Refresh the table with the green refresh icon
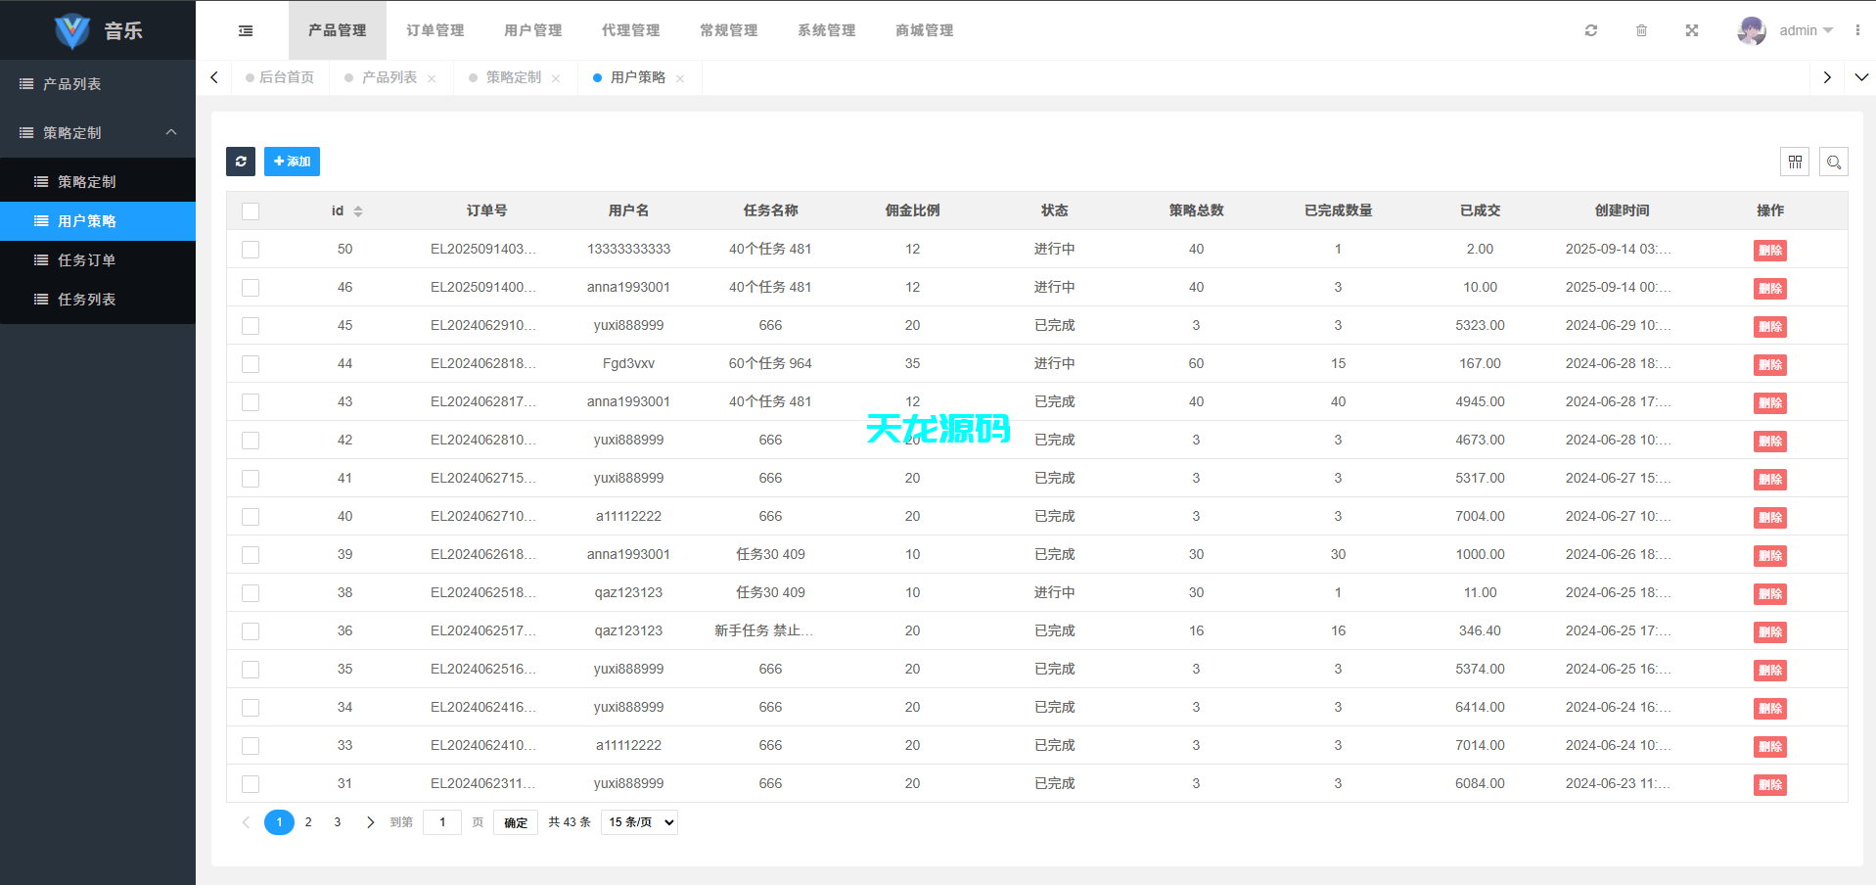The height and width of the screenshot is (885, 1876). (241, 162)
